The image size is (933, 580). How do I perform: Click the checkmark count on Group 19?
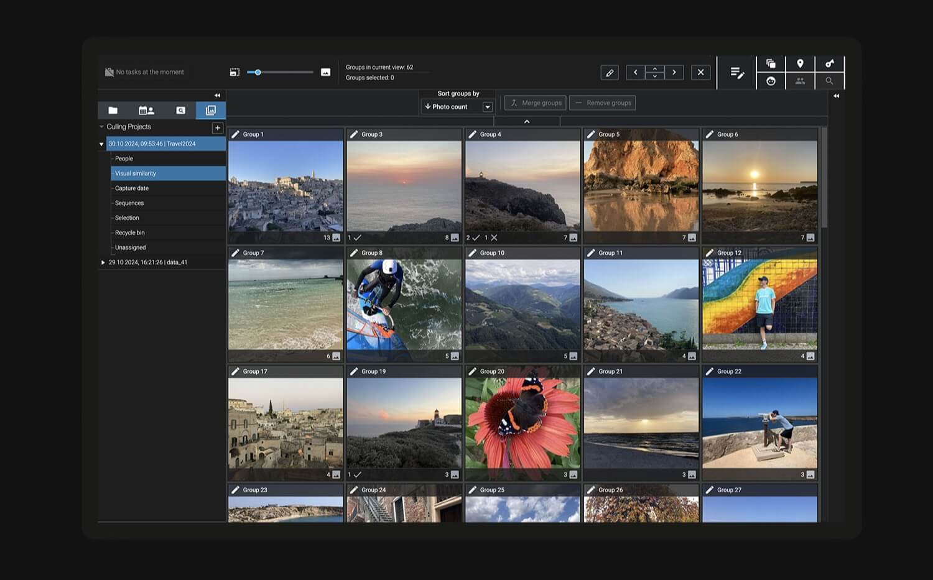click(x=355, y=474)
